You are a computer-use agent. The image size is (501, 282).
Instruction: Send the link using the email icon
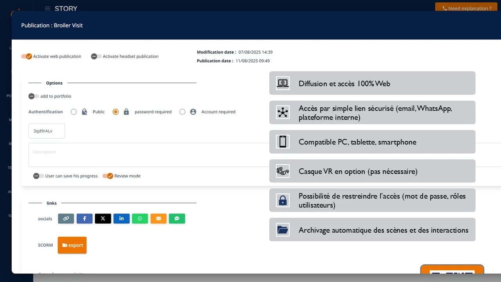point(158,219)
